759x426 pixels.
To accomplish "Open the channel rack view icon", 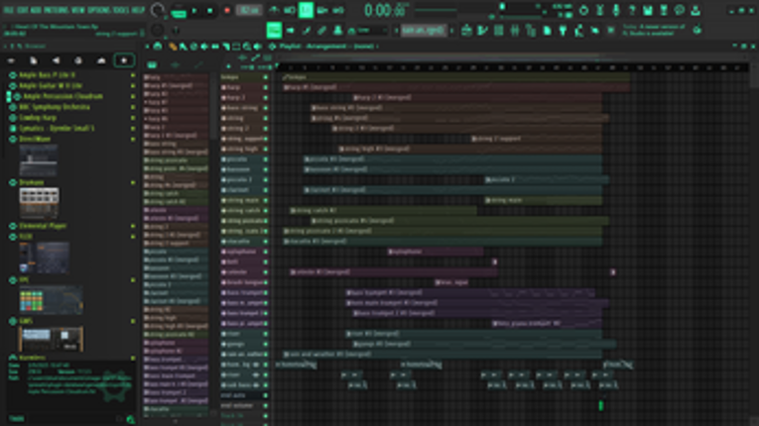I will click(x=499, y=31).
